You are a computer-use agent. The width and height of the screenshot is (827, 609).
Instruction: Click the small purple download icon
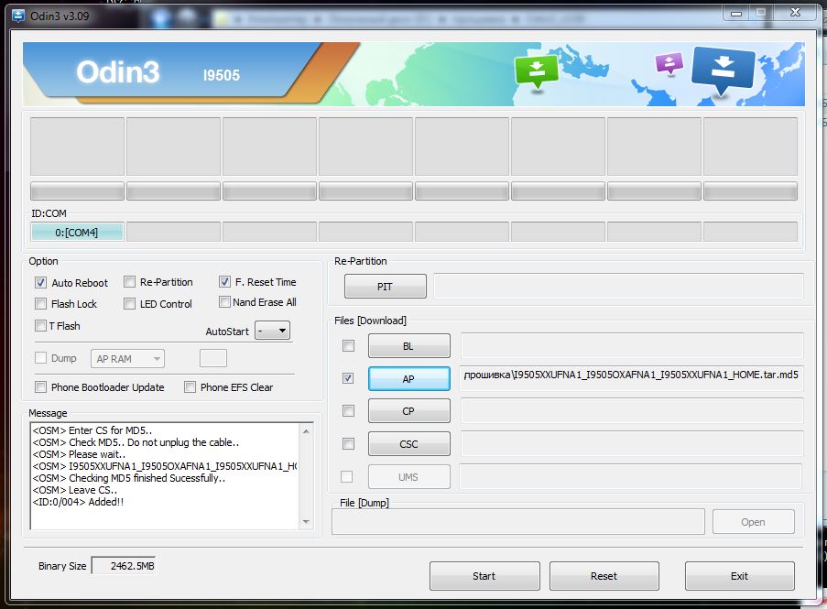669,62
